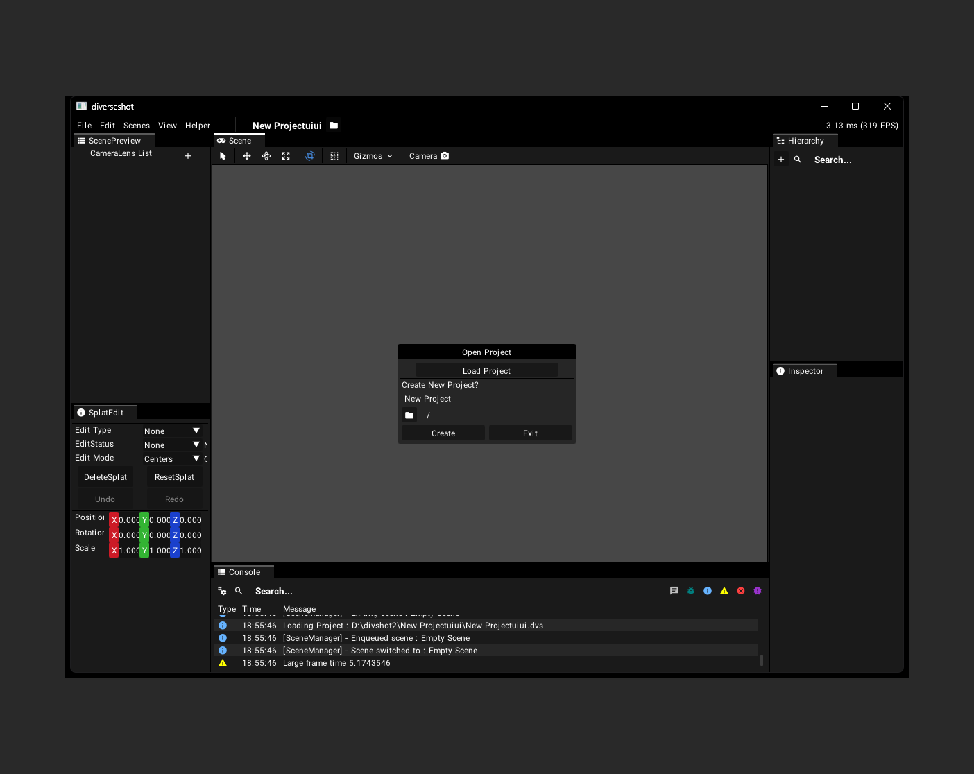Open the Gizmos dropdown
Viewport: 974px width, 774px height.
(373, 156)
